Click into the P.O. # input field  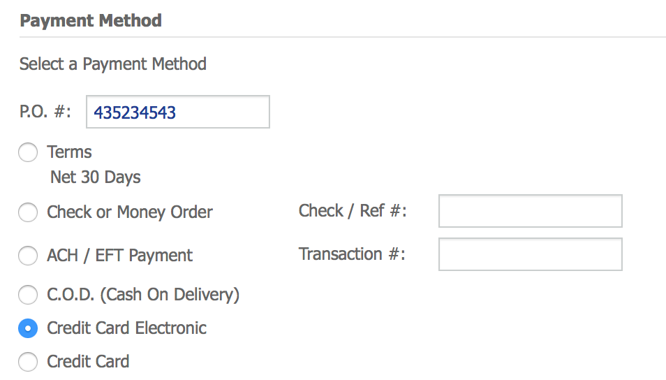[x=177, y=112]
